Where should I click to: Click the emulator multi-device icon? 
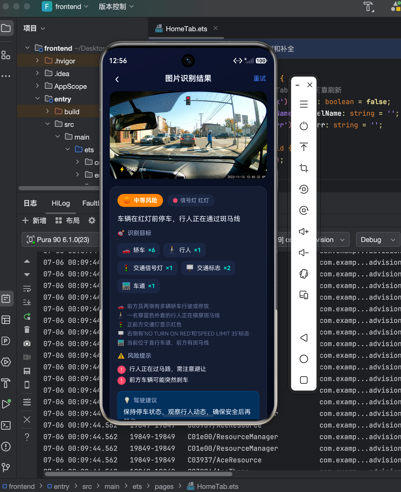304,295
